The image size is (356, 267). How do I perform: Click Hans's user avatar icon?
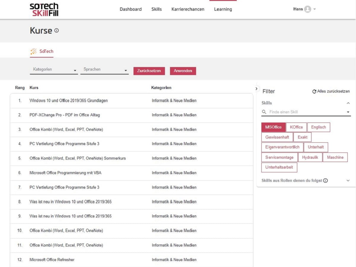[x=308, y=9]
